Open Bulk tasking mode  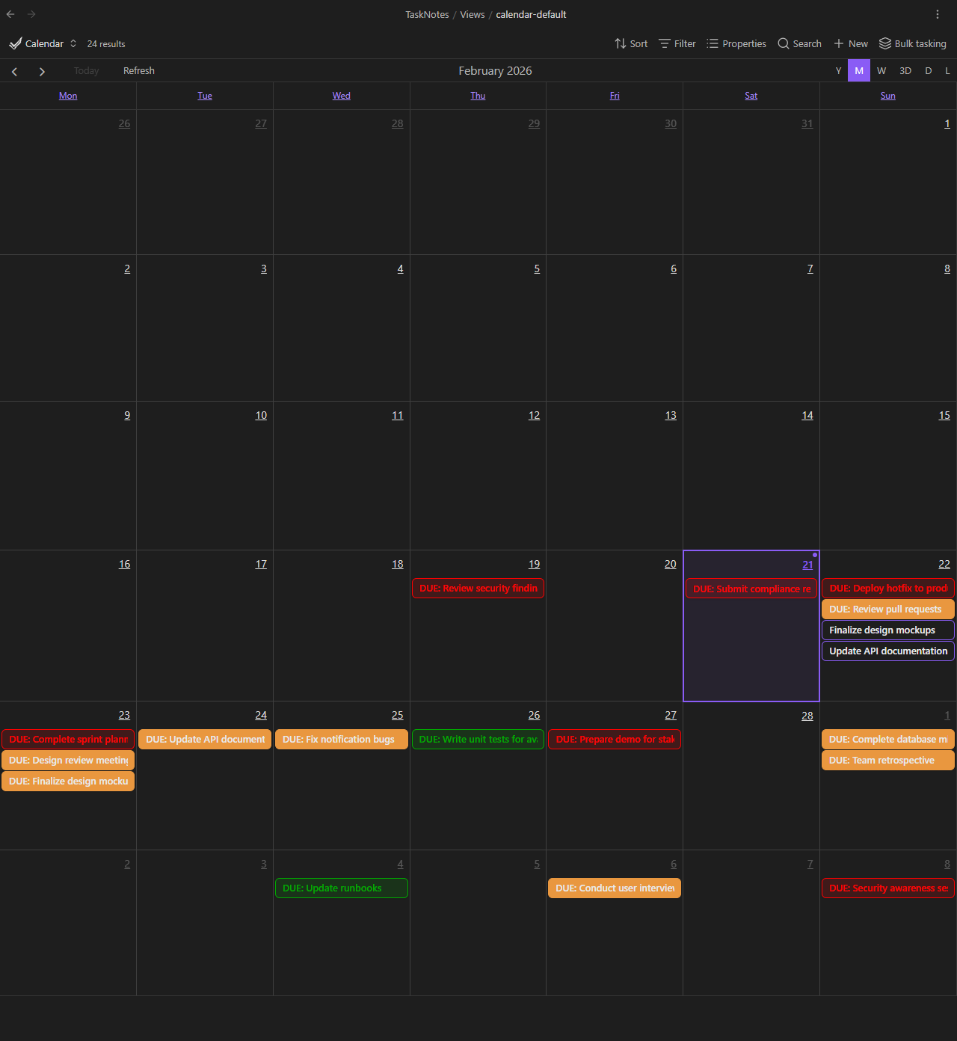coord(912,43)
